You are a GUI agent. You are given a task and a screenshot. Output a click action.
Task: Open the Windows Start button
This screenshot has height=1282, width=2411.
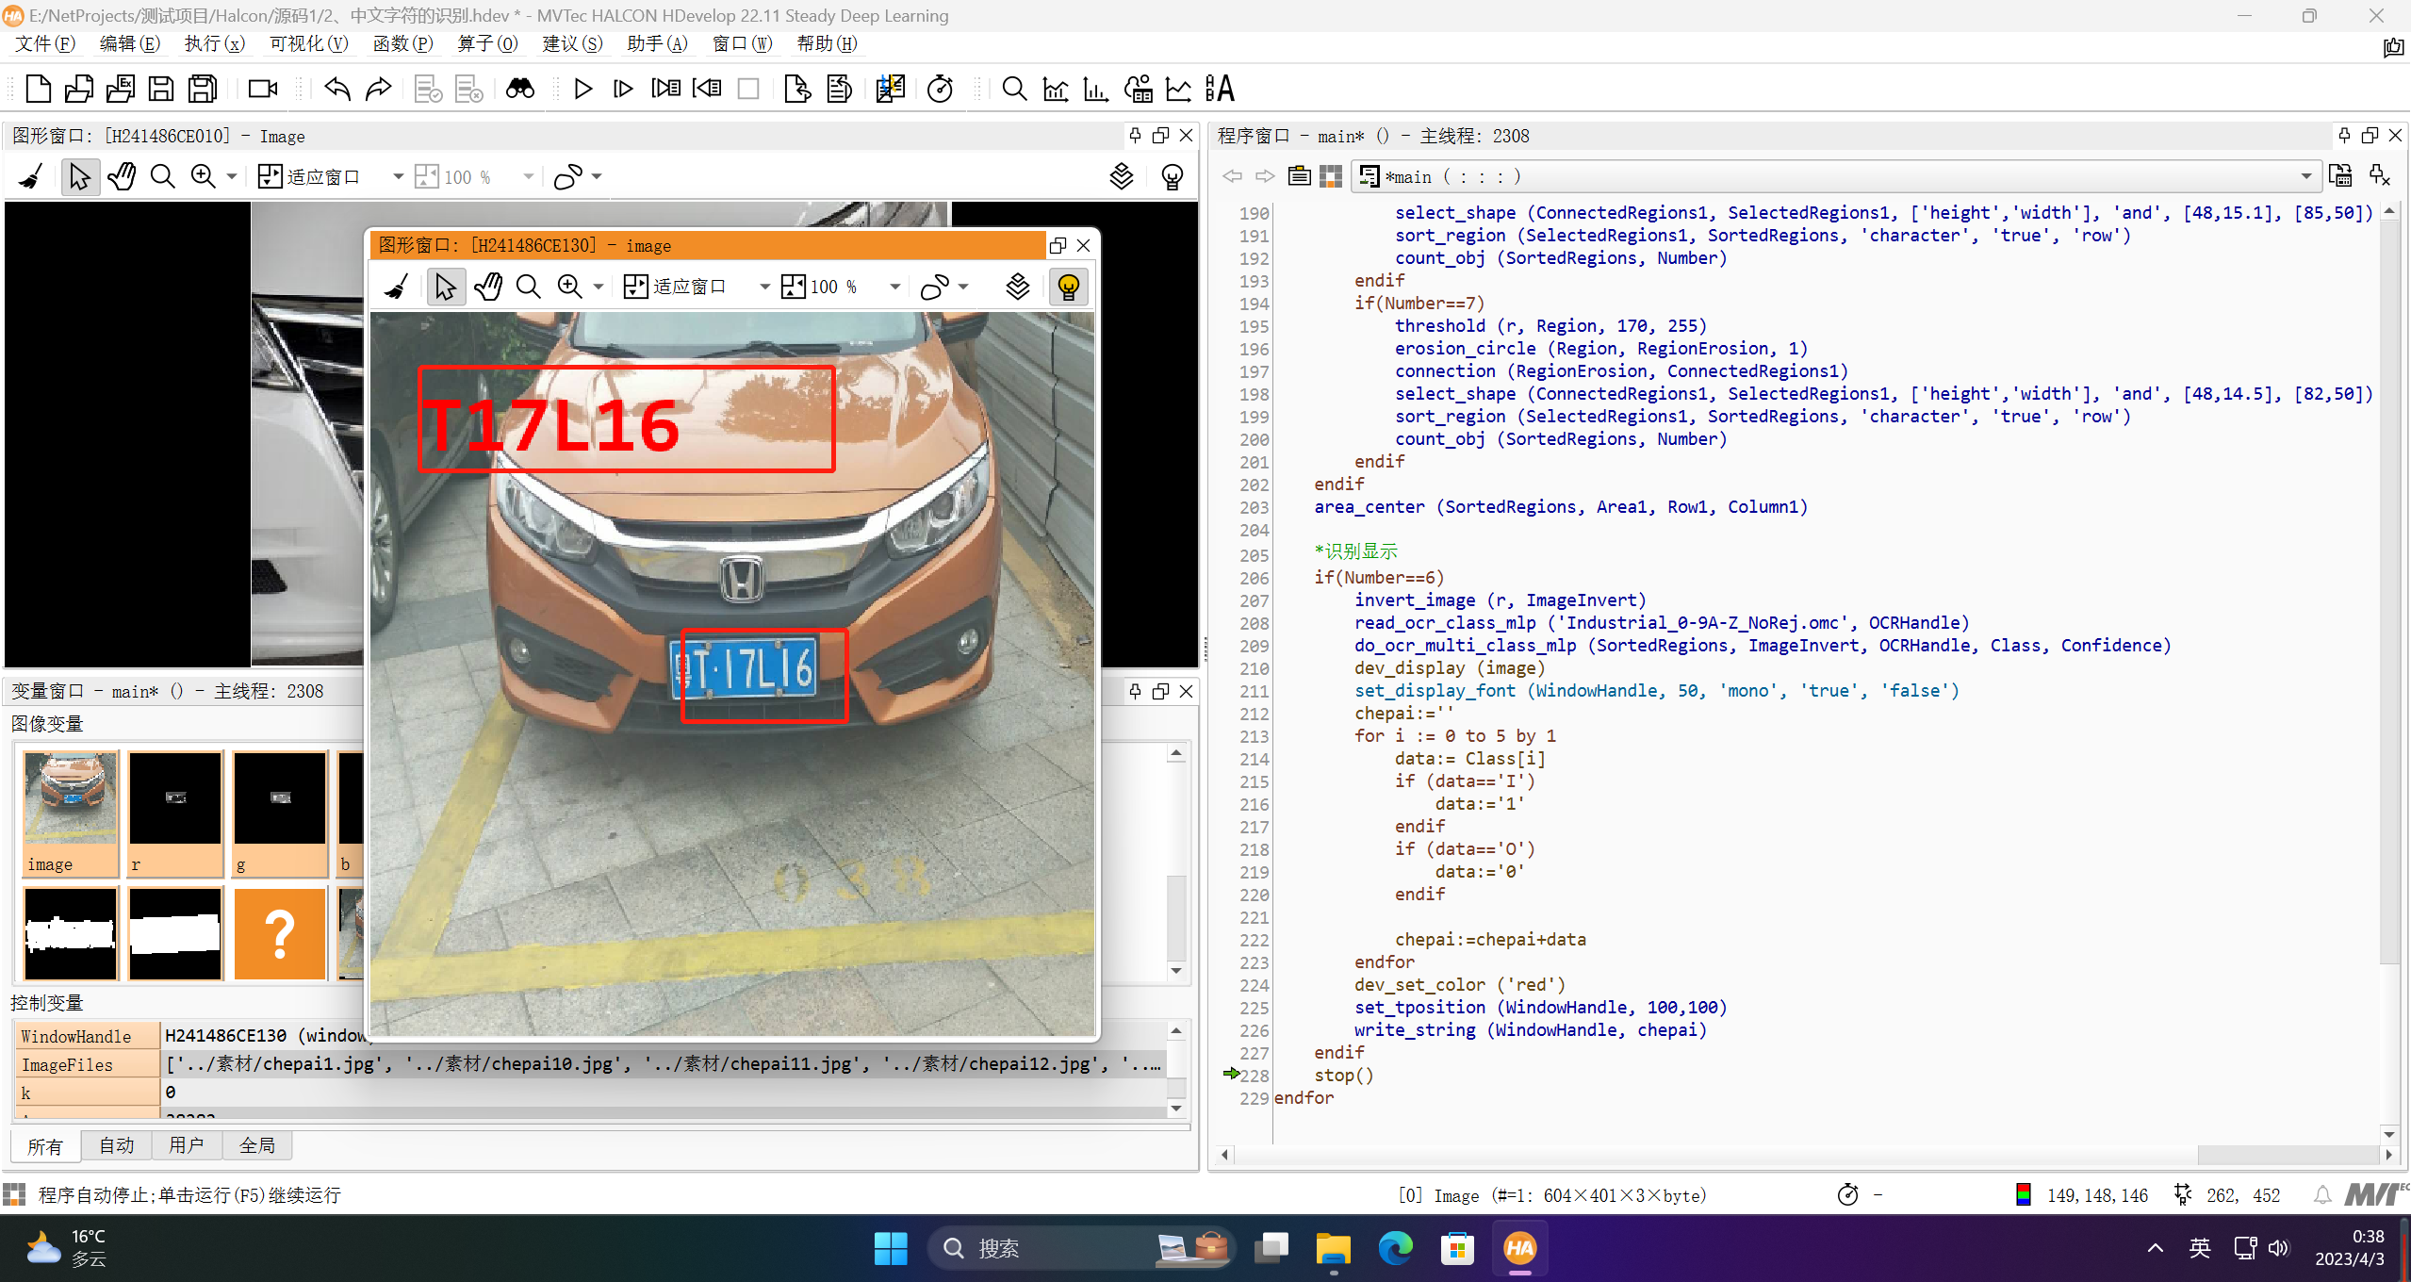pos(889,1247)
